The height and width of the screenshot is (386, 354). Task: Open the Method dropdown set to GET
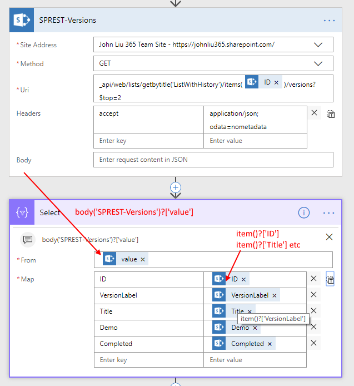(x=318, y=63)
